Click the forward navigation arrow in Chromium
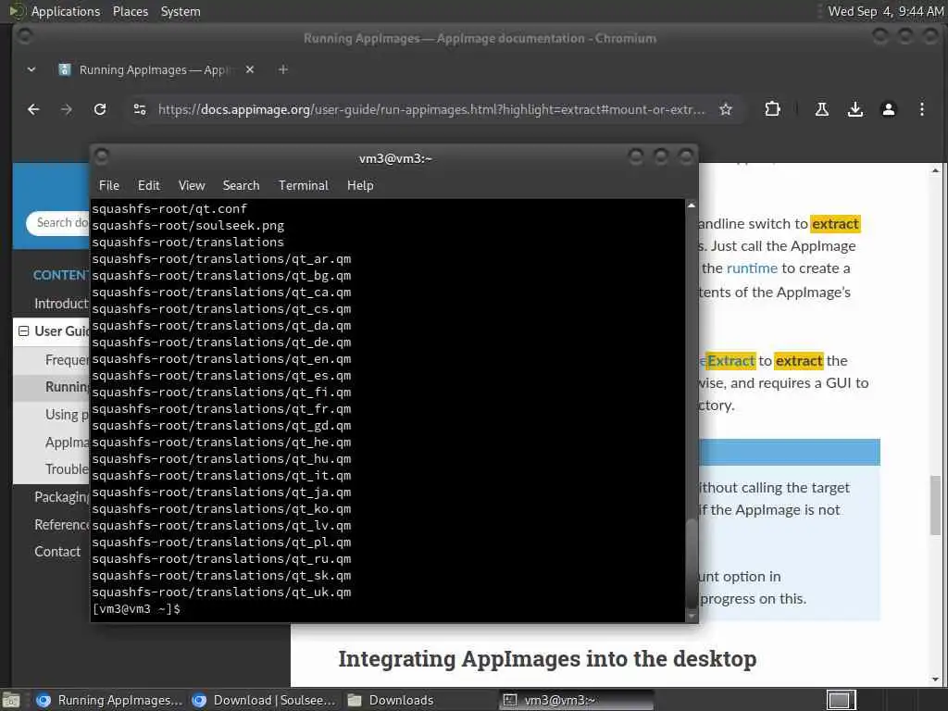Screen dimensions: 948x711 tap(67, 109)
